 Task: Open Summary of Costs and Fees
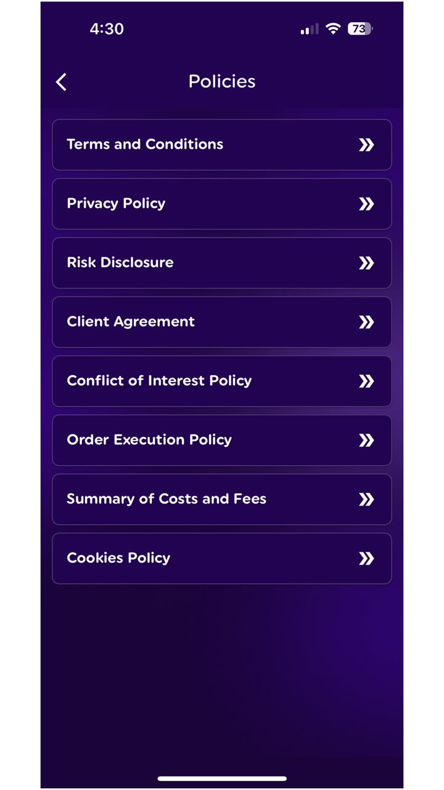coord(166,499)
